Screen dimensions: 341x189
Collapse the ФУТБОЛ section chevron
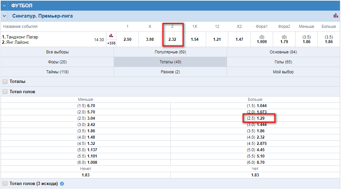tap(4, 6)
